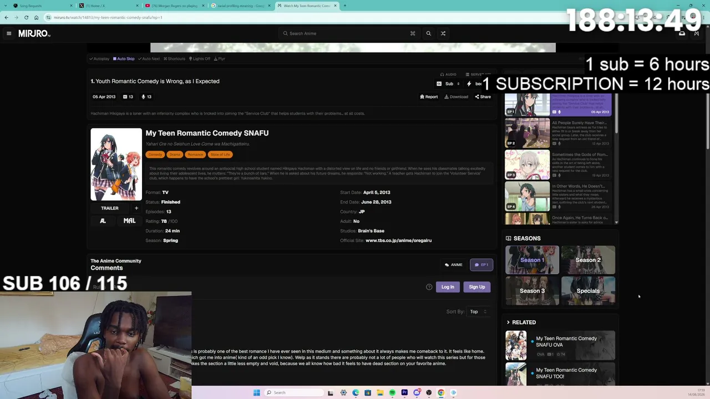Open the AniList link icon

point(103,221)
